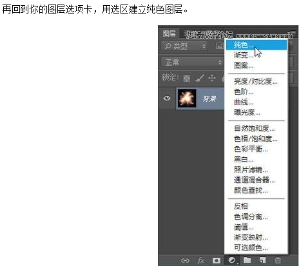Open layer style fx icon
The image size is (308, 266).
(x=201, y=260)
